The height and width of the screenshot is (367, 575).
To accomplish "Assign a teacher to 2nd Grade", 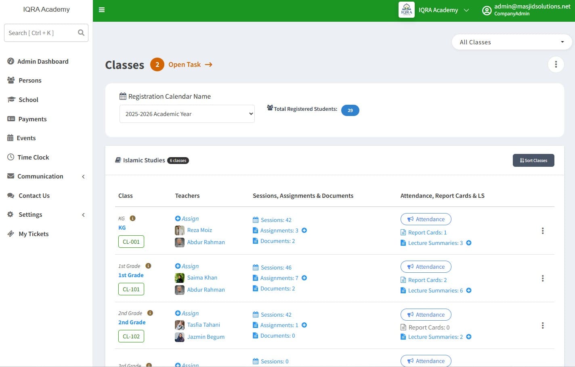I will click(187, 313).
